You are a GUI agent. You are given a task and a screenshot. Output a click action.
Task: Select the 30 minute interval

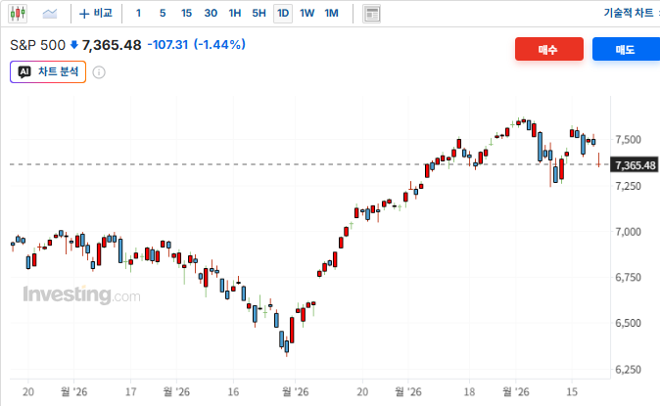211,14
